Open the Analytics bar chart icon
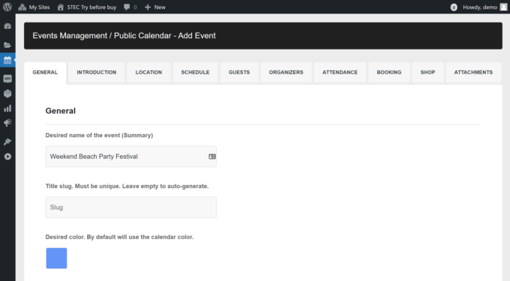The height and width of the screenshot is (281, 510). [7, 109]
